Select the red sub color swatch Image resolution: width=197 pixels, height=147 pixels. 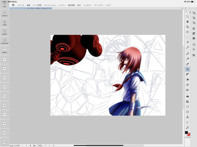[189, 135]
